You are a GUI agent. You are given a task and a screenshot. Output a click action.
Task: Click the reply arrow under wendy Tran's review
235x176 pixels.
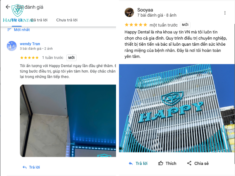click(x=25, y=167)
